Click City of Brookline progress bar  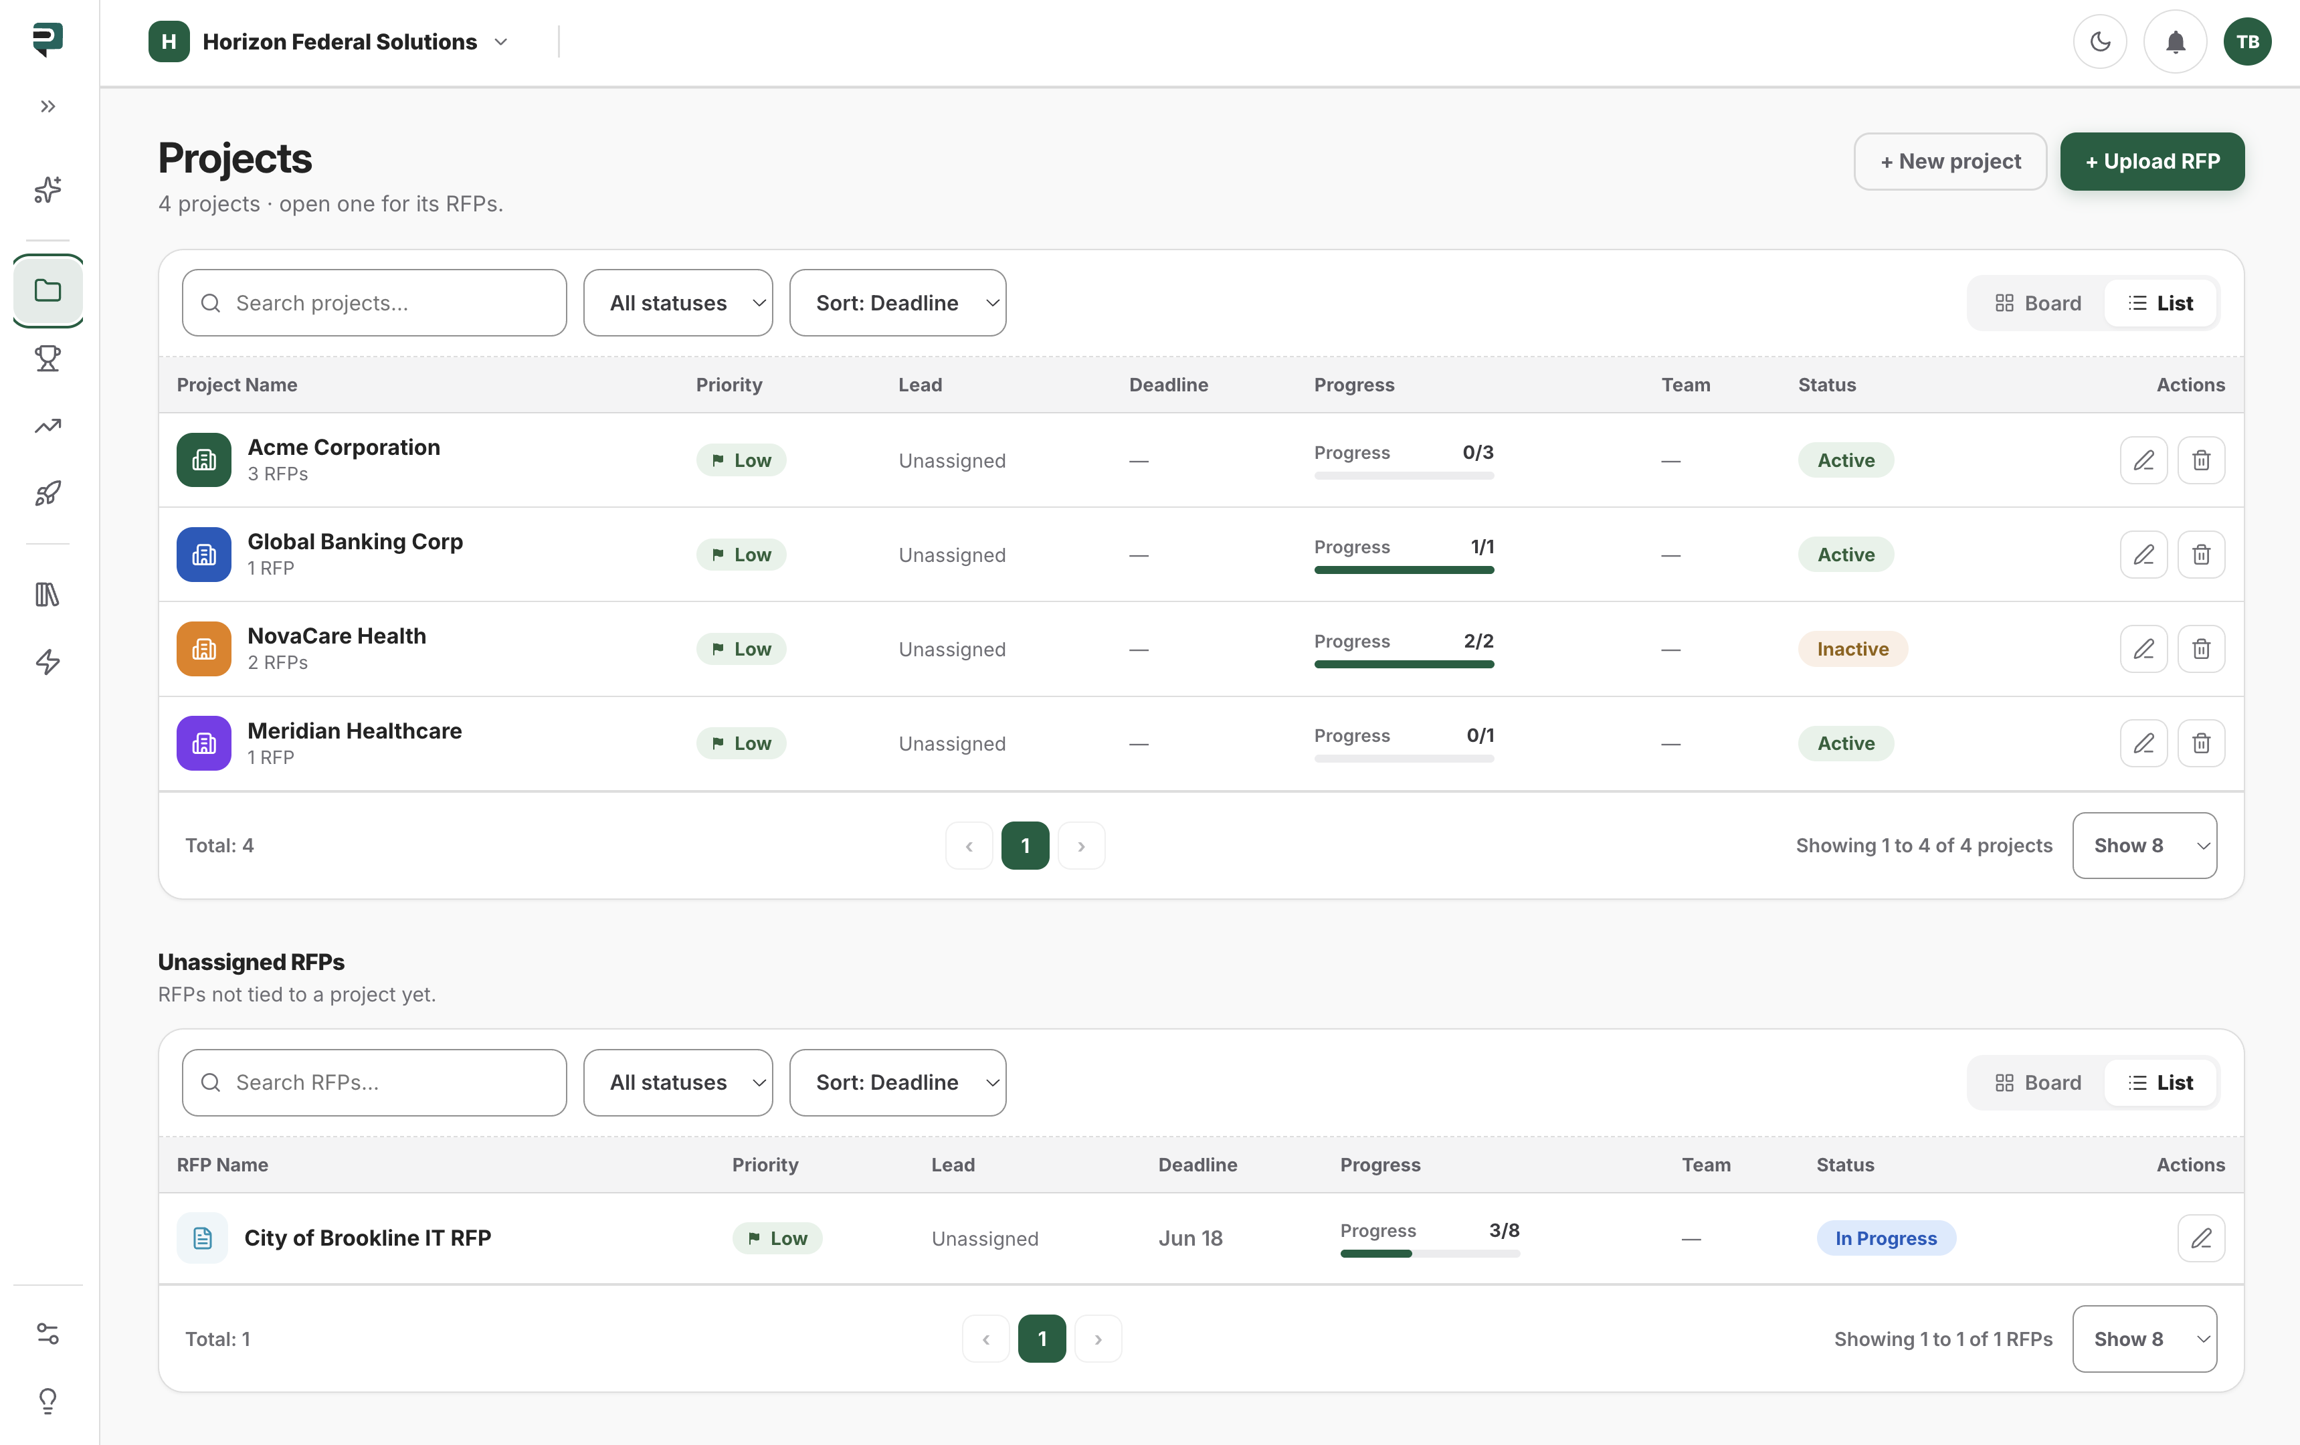pos(1430,1254)
